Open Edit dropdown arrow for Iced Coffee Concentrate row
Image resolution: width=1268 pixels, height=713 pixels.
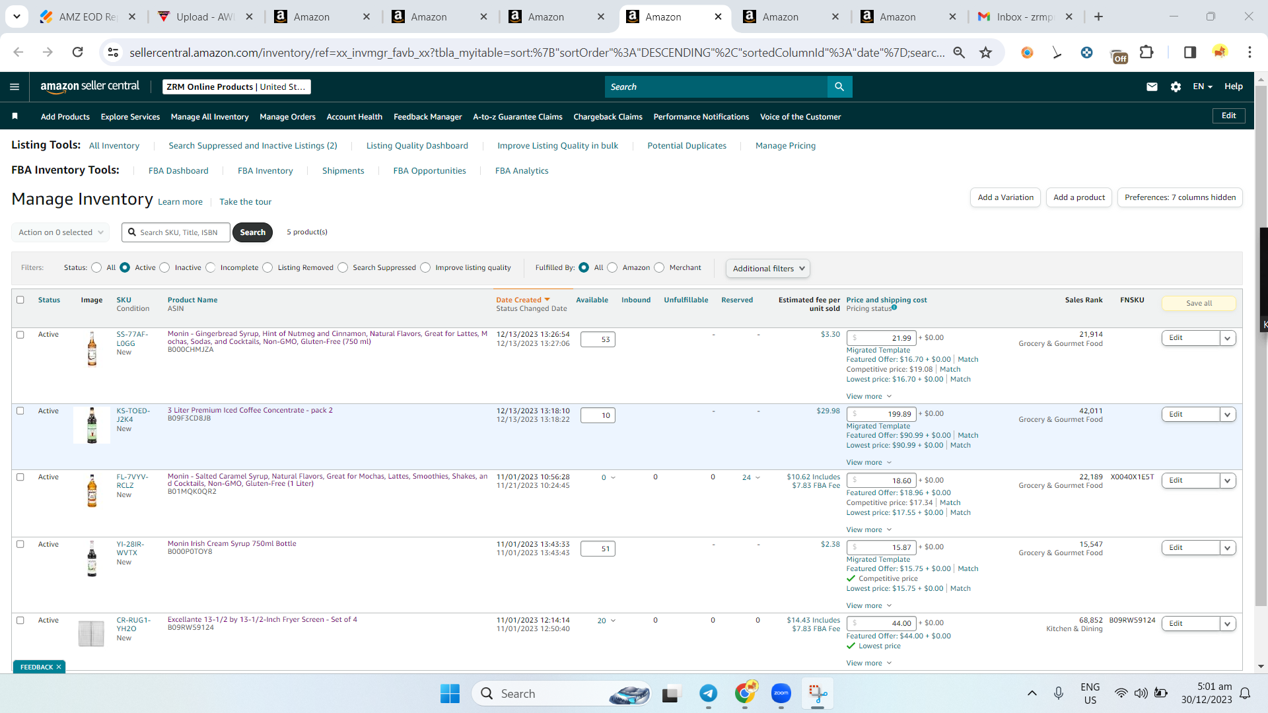[x=1228, y=415]
